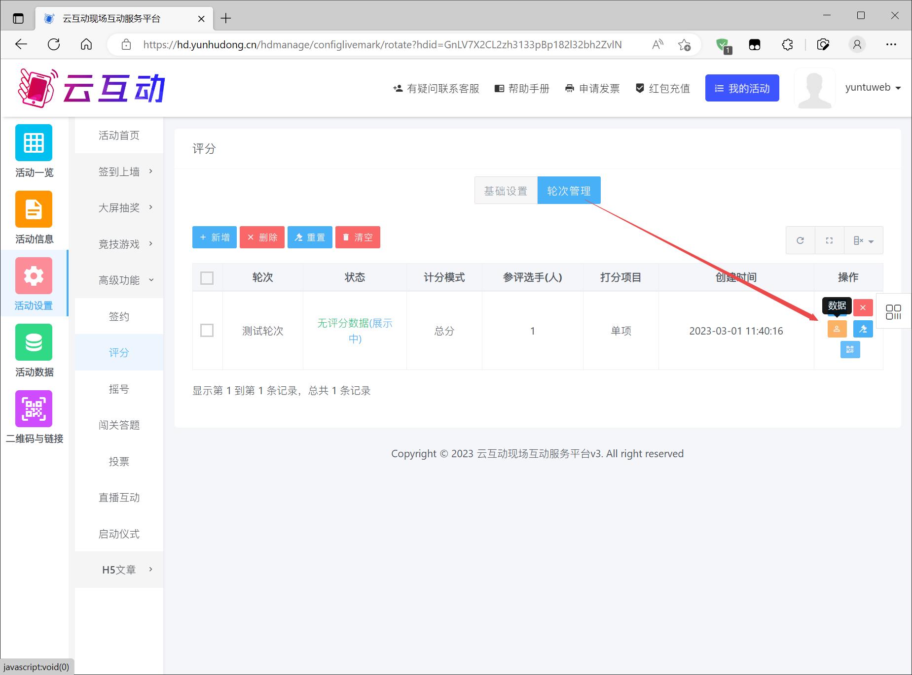Open the column visibility dropdown
912x675 pixels.
[863, 240]
